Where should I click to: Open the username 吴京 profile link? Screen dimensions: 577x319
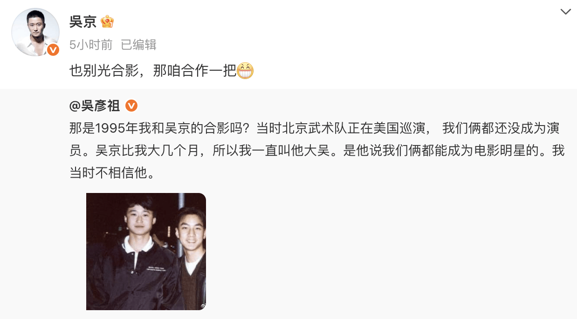pos(82,22)
